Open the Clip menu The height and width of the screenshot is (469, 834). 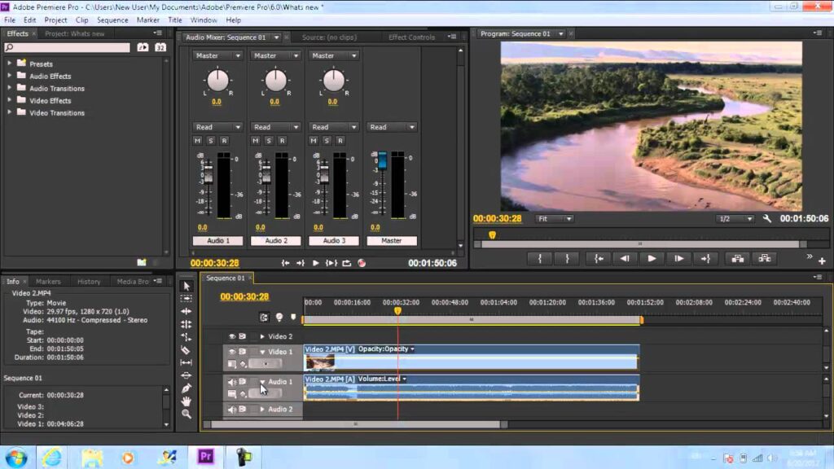pyautogui.click(x=82, y=20)
